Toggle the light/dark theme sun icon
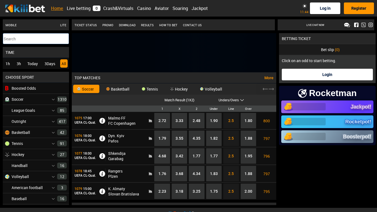This screenshot has width=377, height=212. click(x=304, y=6)
